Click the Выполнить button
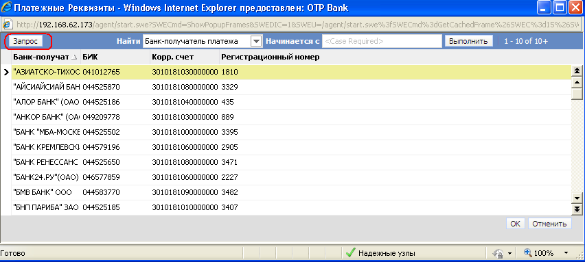Viewport: 585px width, 262px height. click(x=468, y=41)
